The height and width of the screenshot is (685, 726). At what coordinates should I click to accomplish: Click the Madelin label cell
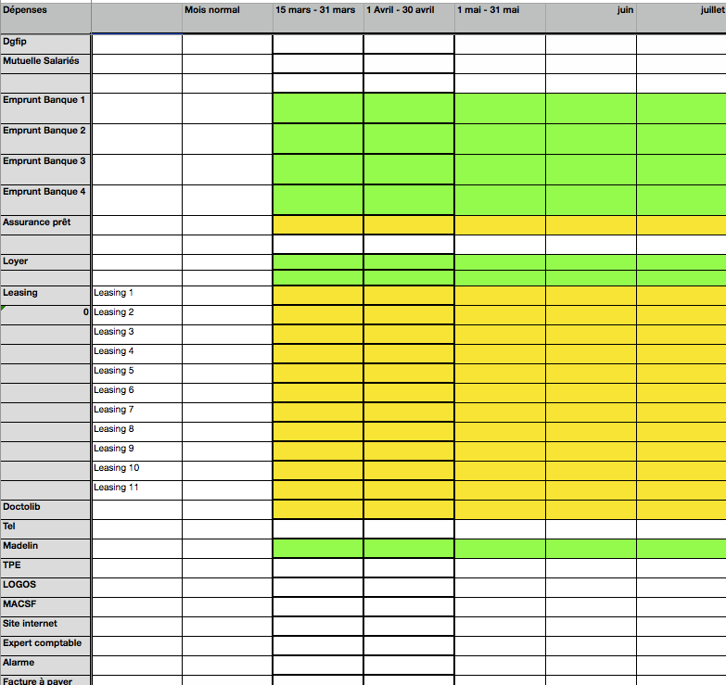[x=45, y=547]
